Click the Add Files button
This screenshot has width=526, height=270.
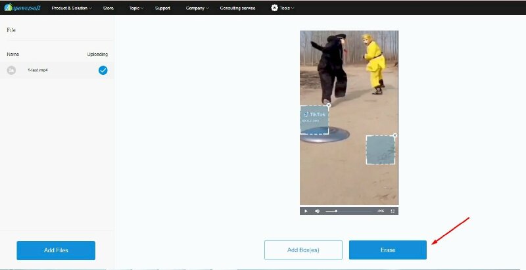pyautogui.click(x=56, y=250)
